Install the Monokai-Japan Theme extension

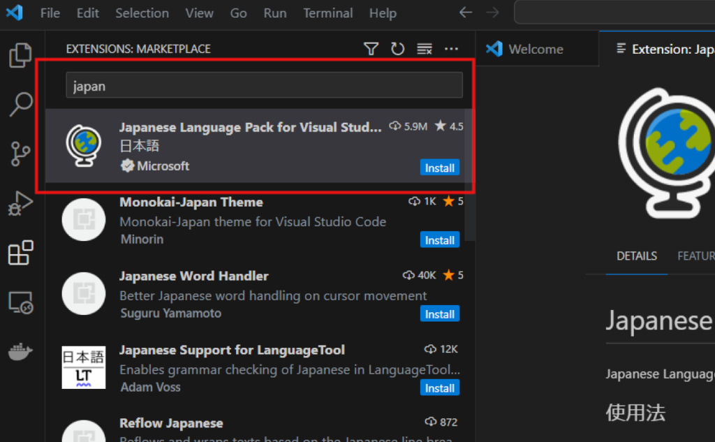pos(440,240)
